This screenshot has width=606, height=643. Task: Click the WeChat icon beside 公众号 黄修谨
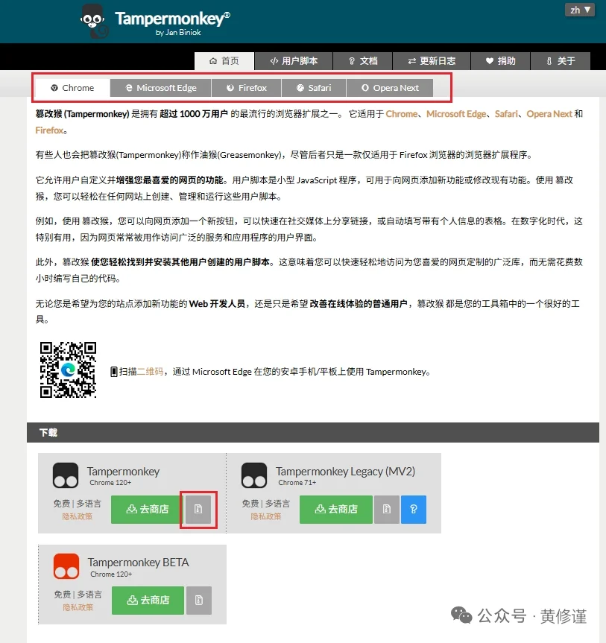462,615
